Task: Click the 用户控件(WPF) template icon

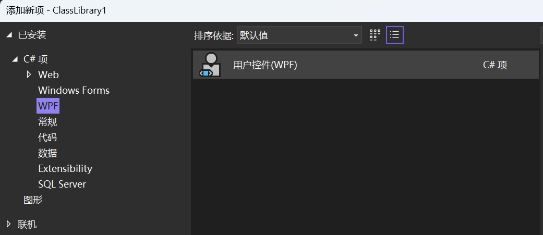Action: [210, 65]
